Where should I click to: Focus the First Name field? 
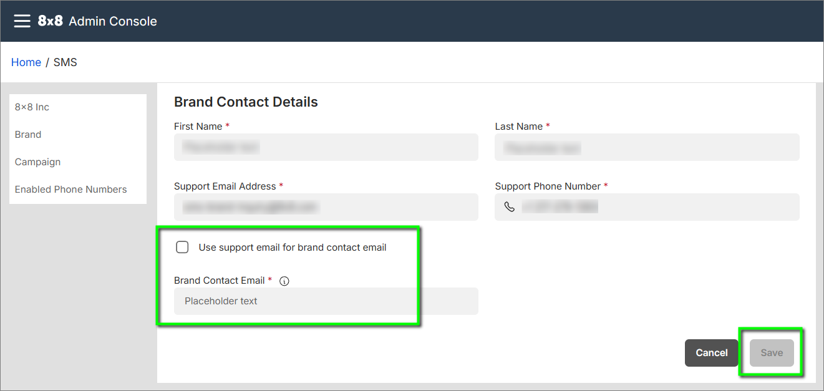(x=326, y=148)
